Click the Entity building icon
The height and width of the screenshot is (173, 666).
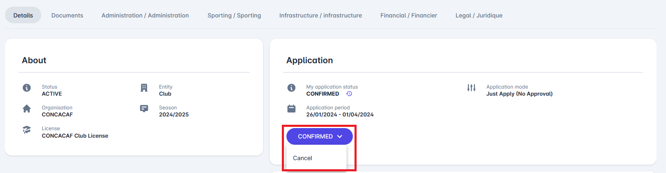click(x=144, y=88)
